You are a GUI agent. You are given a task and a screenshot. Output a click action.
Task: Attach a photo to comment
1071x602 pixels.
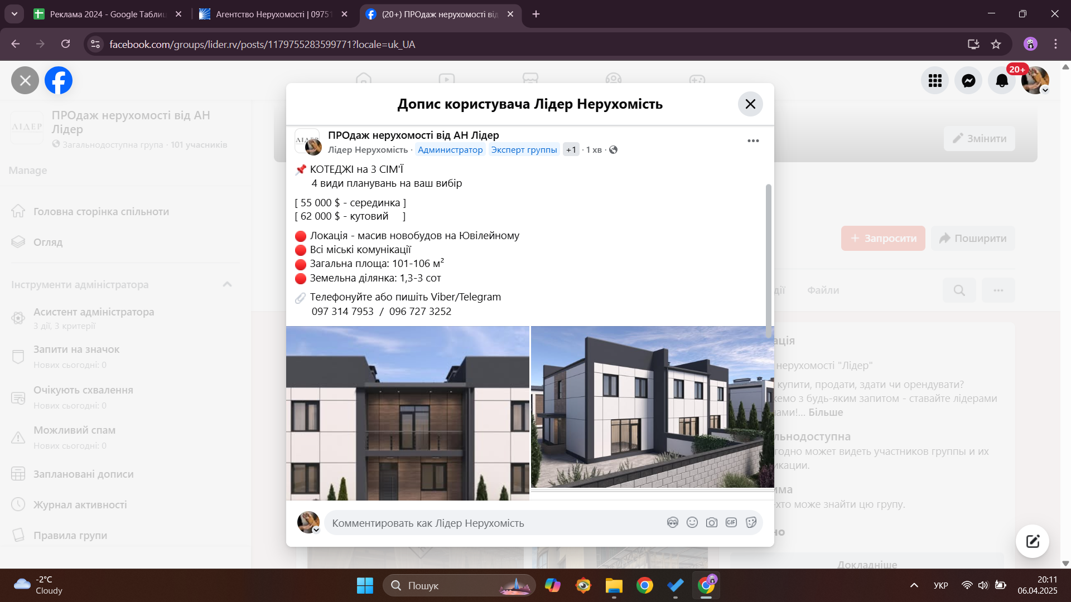[x=712, y=522]
